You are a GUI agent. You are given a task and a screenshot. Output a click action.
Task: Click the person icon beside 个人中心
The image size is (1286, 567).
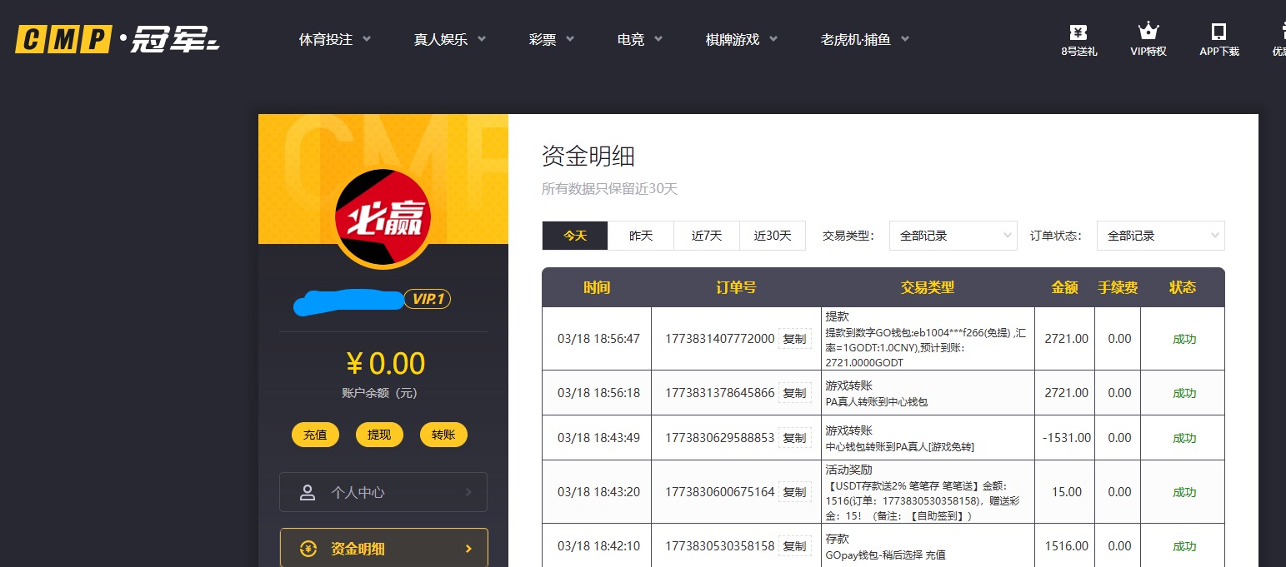coord(308,491)
